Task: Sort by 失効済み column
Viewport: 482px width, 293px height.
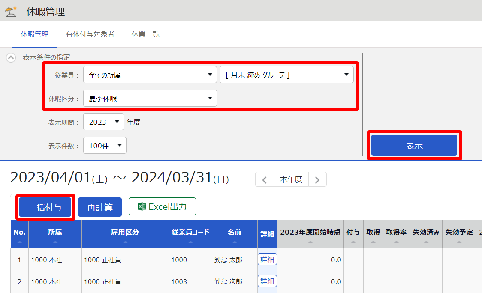Action: click(426, 234)
